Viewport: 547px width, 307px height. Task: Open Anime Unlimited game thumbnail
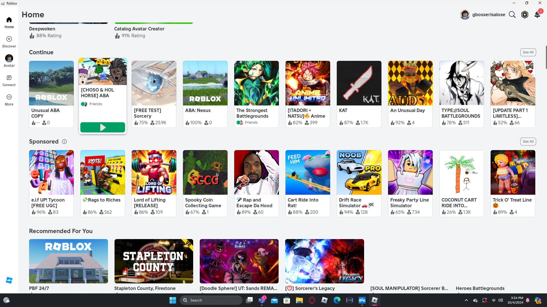point(308,83)
